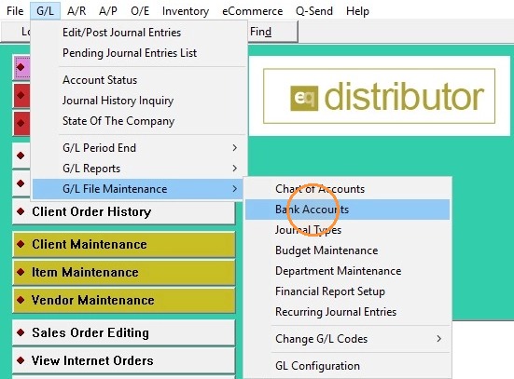Click the eq distributor logo
The width and height of the screenshot is (514, 379).
[379, 96]
